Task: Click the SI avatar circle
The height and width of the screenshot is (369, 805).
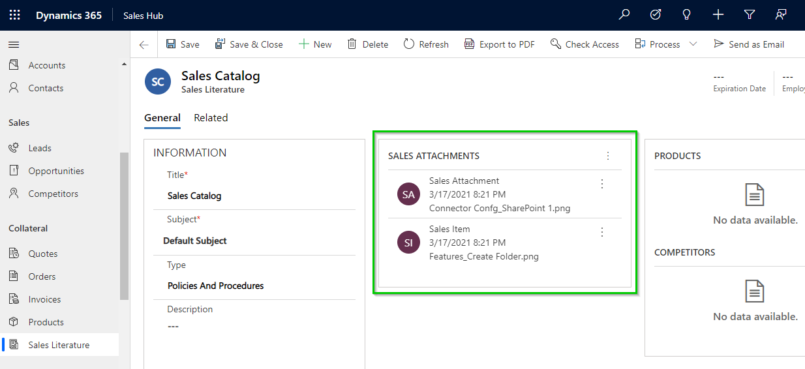Action: pyautogui.click(x=408, y=243)
